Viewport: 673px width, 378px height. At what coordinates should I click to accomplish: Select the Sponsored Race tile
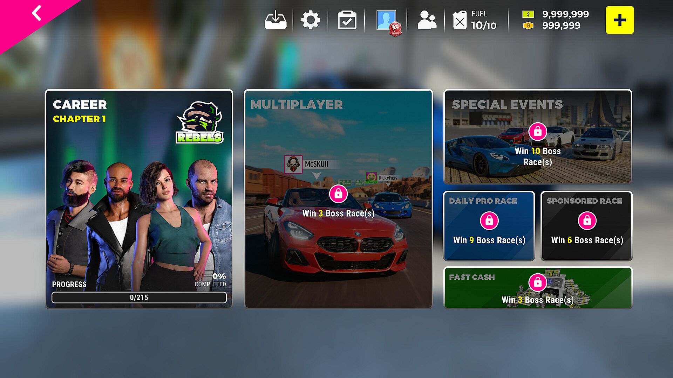point(586,226)
